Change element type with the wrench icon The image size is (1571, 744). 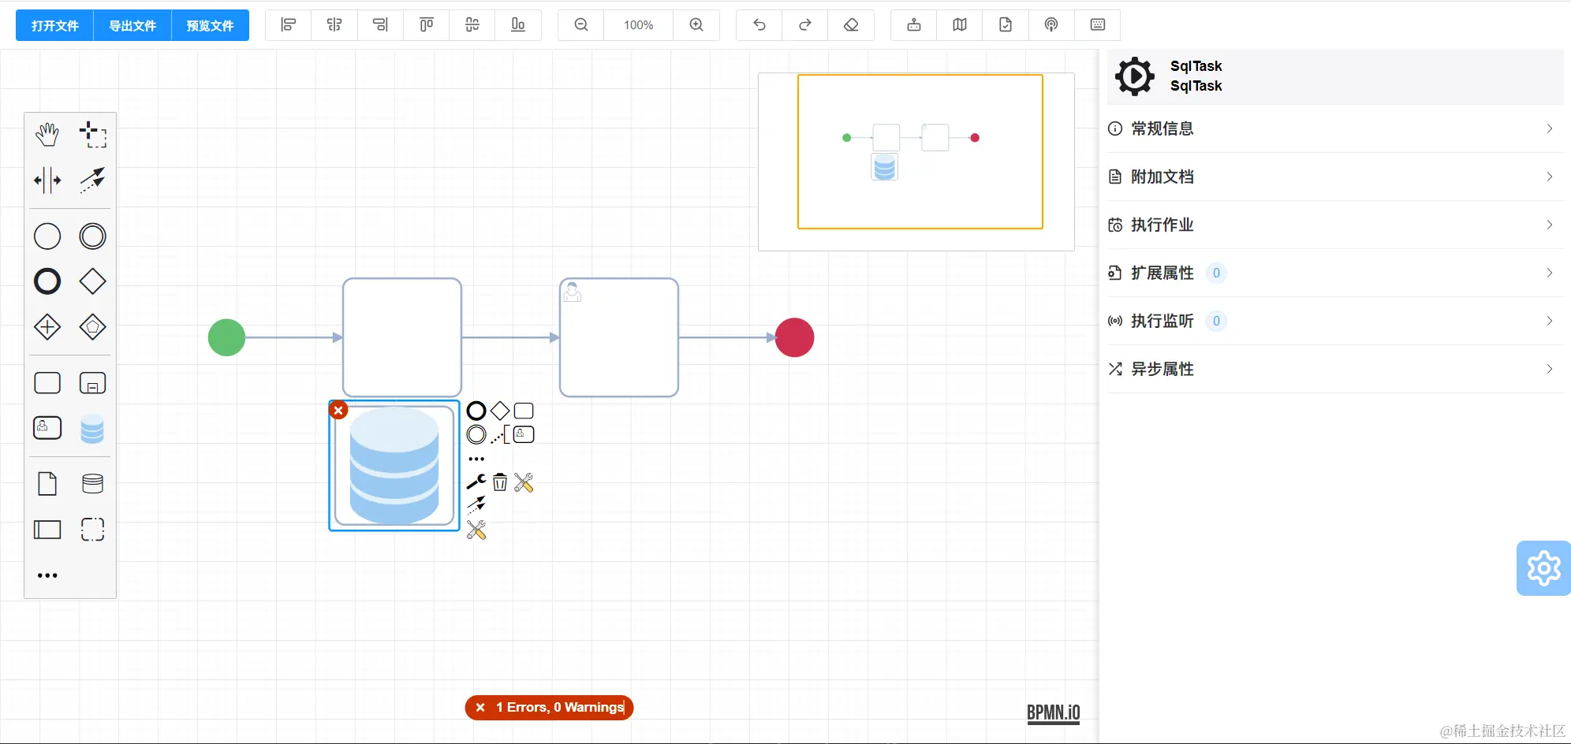476,482
